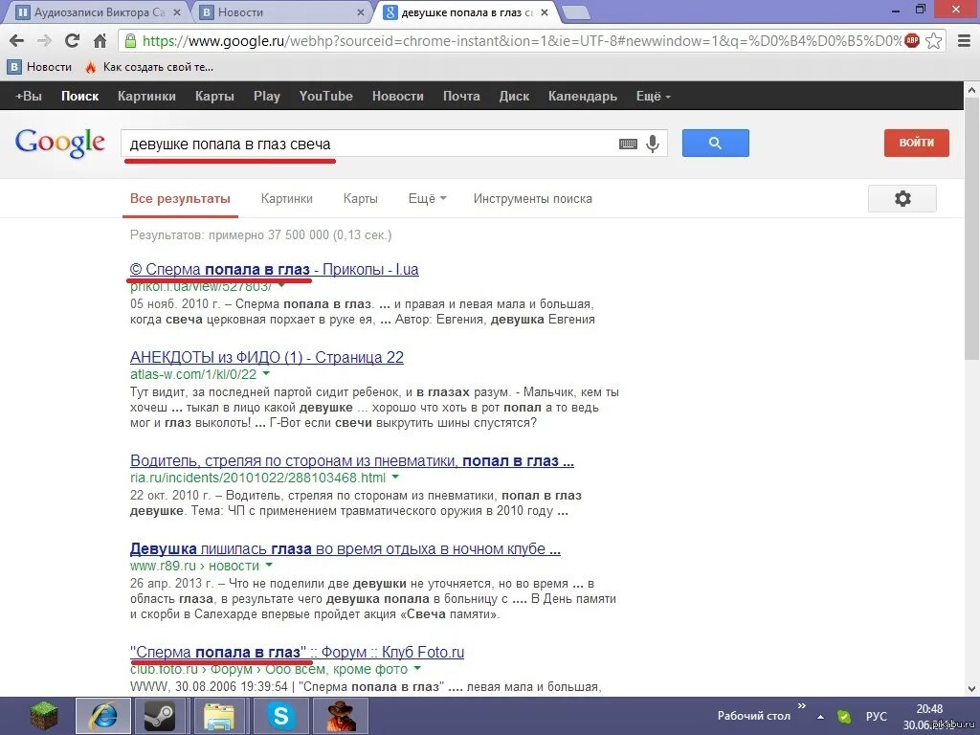Open Инструменты поиска search tools
980x735 pixels.
click(532, 199)
